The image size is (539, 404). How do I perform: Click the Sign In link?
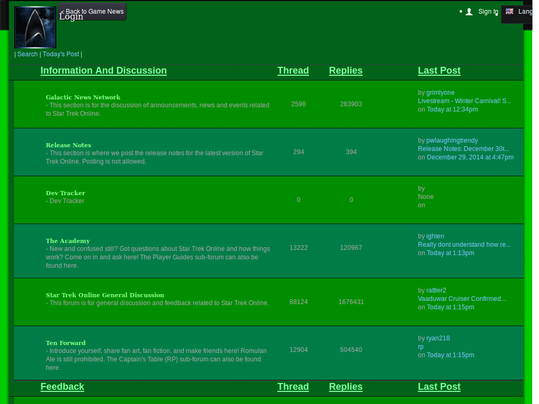(488, 12)
